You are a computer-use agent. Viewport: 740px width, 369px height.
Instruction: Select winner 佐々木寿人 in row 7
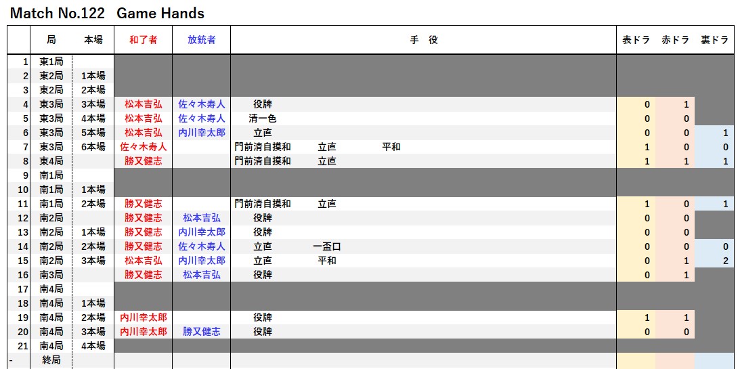[143, 147]
